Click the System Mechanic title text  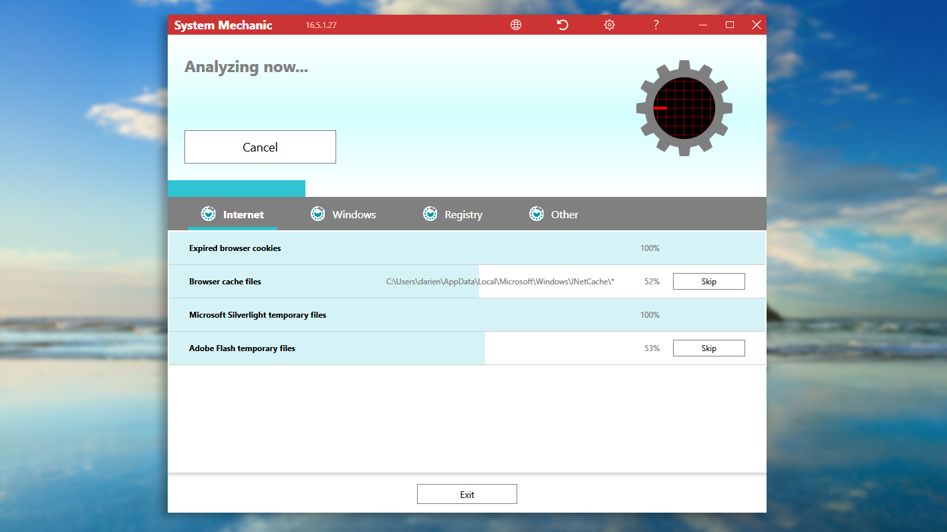pos(223,25)
